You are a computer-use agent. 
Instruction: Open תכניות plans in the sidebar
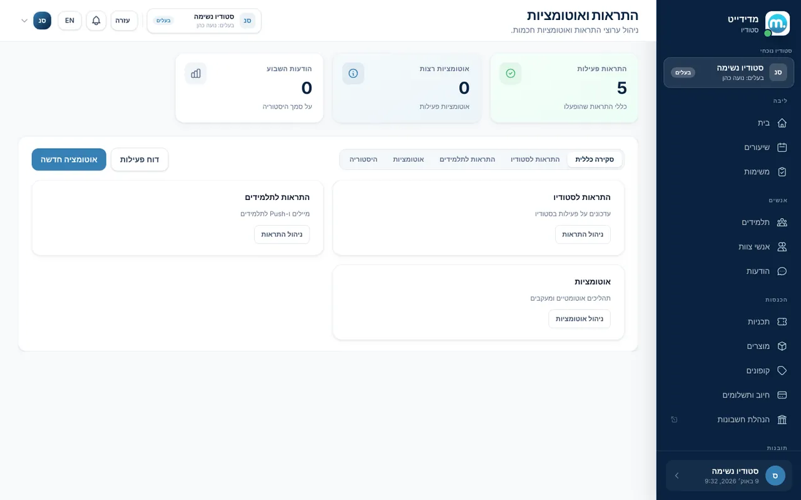[728, 321]
